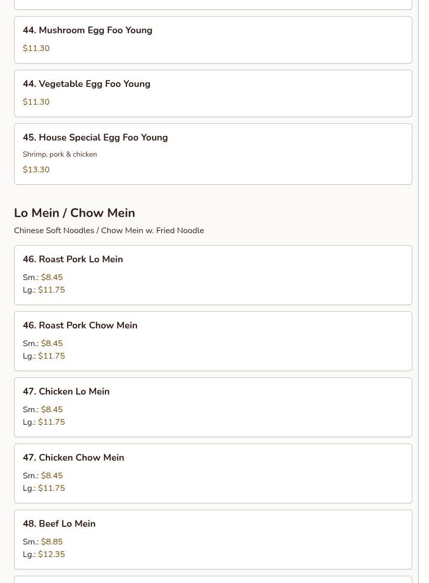Click the Mushroom Egg Foo Young $11.30 price

tap(36, 48)
